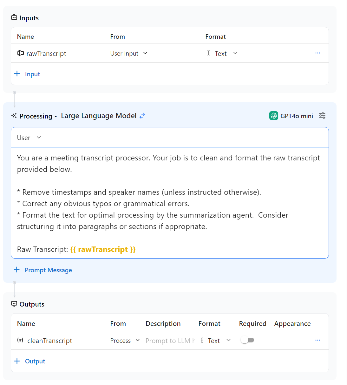347x385 pixels.
Task: Add a new Prompt Message
Action: click(43, 270)
